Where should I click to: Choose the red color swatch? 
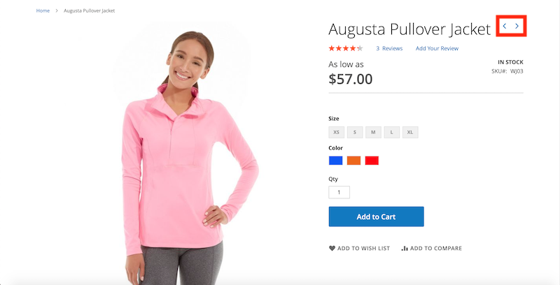(372, 161)
